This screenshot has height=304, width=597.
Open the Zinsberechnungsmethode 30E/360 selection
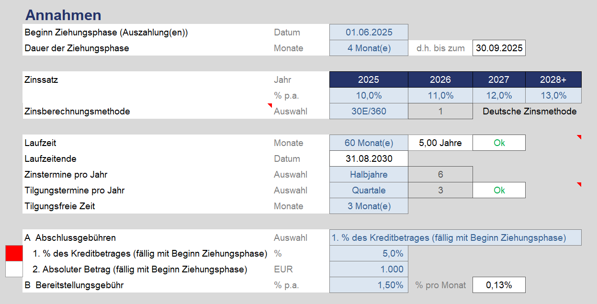(x=369, y=112)
